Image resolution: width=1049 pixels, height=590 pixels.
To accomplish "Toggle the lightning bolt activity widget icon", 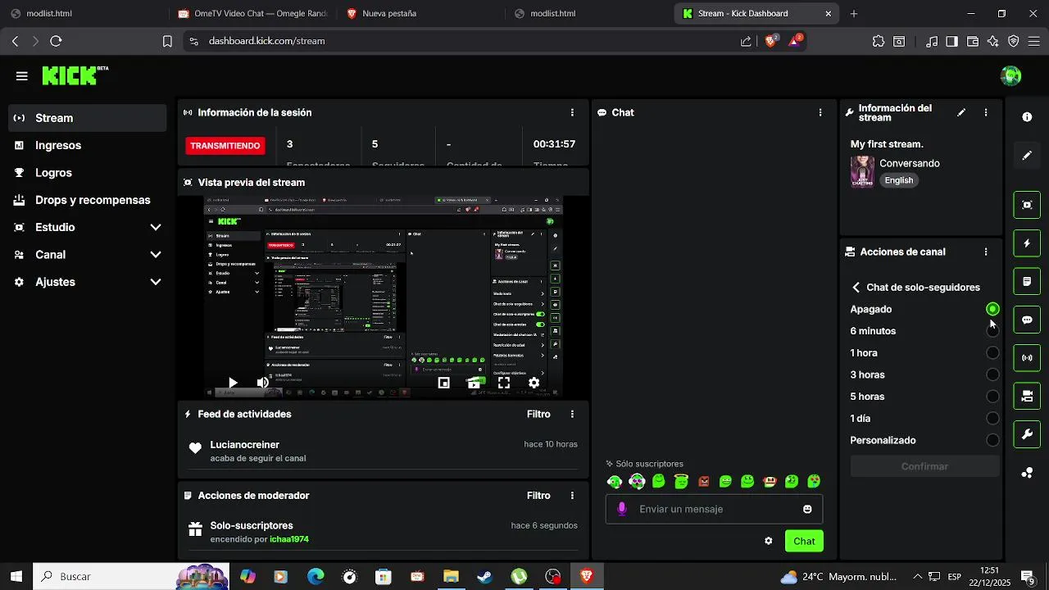I will [1027, 243].
